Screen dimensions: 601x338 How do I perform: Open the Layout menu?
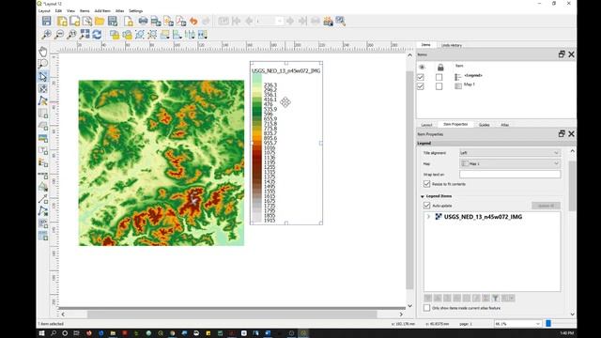[x=44, y=10]
